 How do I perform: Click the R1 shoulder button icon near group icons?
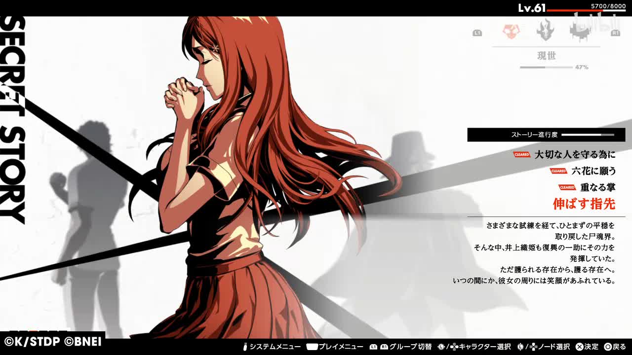(615, 33)
